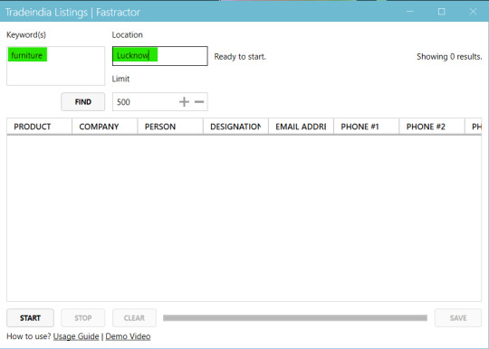This screenshot has width=489, height=349.
Task: Click the CLEAR button
Action: point(134,318)
